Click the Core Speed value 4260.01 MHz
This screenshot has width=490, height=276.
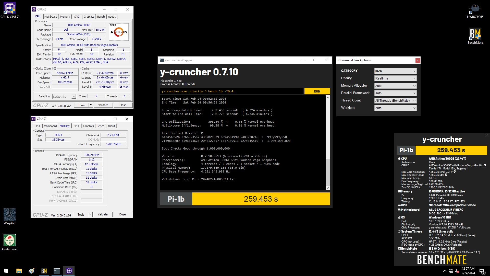click(x=65, y=73)
